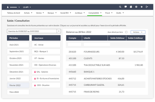Open the BQ1 - Banque 1 journal
Image resolution: width=155 pixels, height=102 pixels.
46,51
